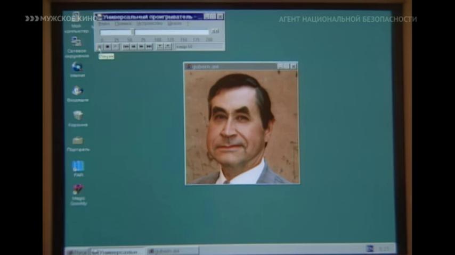This screenshot has width=455, height=255.
Task: Click the portrait photo in the image window
Action: tap(241, 127)
